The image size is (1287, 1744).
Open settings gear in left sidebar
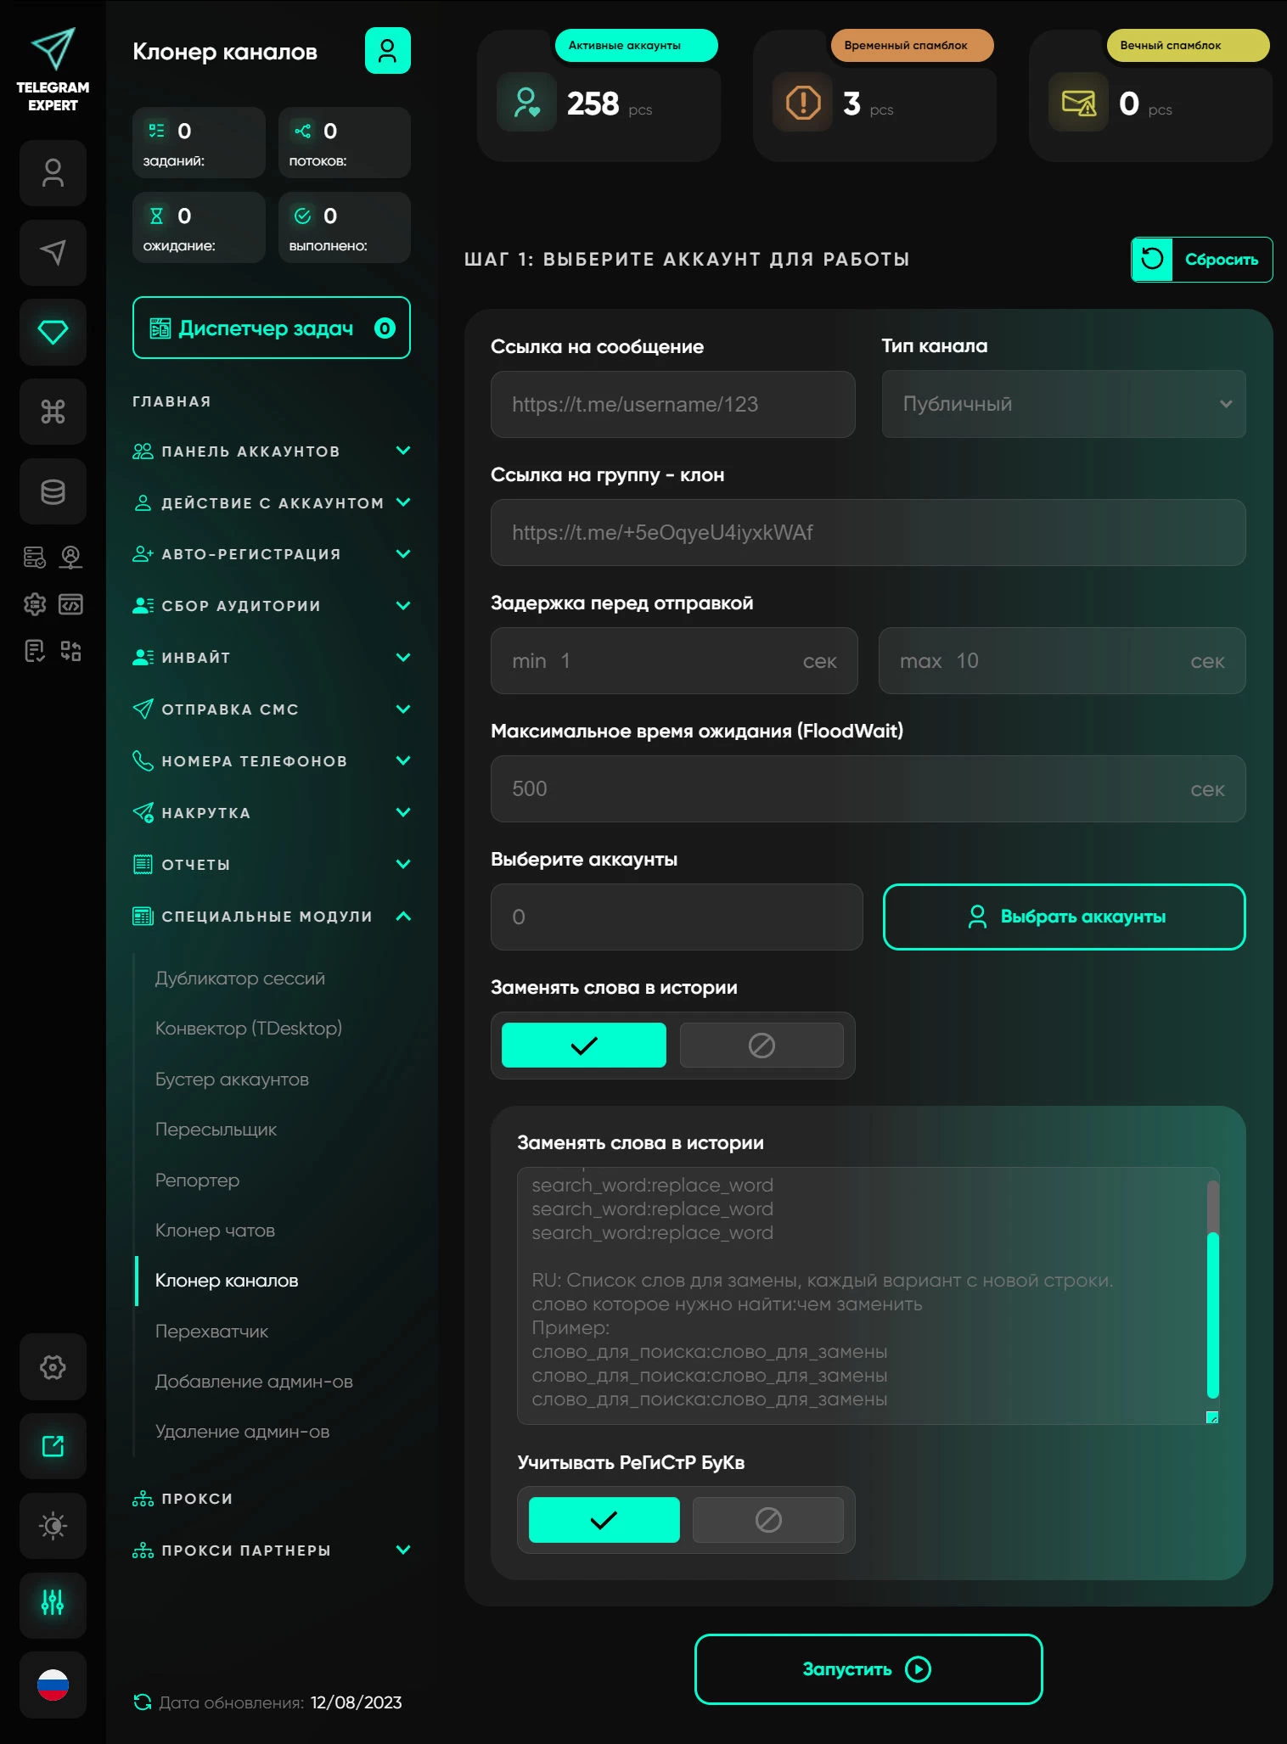click(x=53, y=1366)
